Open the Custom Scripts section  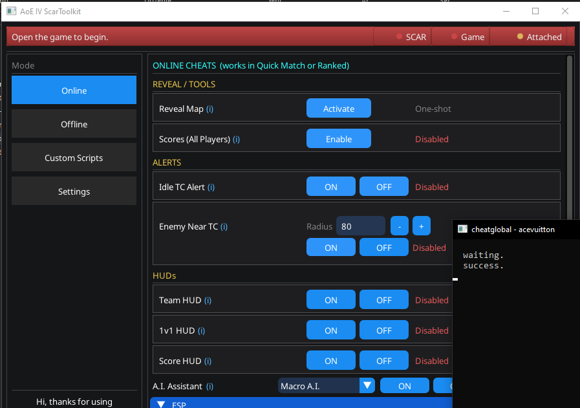tap(74, 157)
